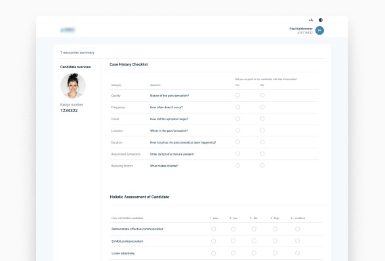This screenshot has width=385, height=261.
Task: Click the '1 - poor' column header
Action: 214,218
